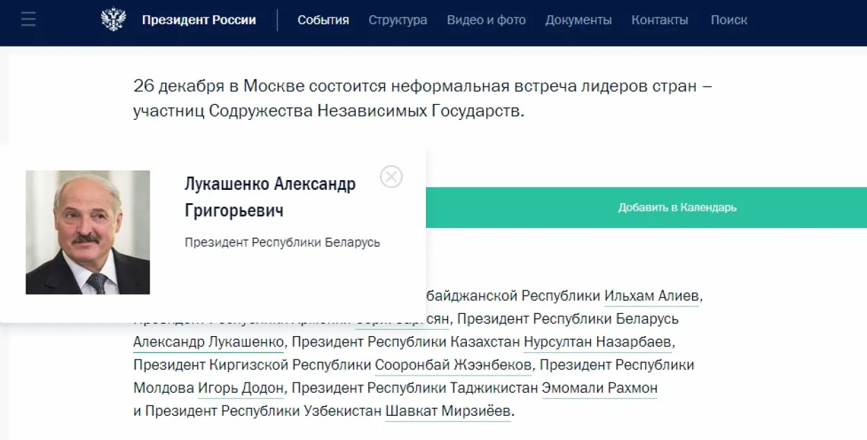
Task: Click the Russian coat of arms logo
Action: click(x=113, y=19)
